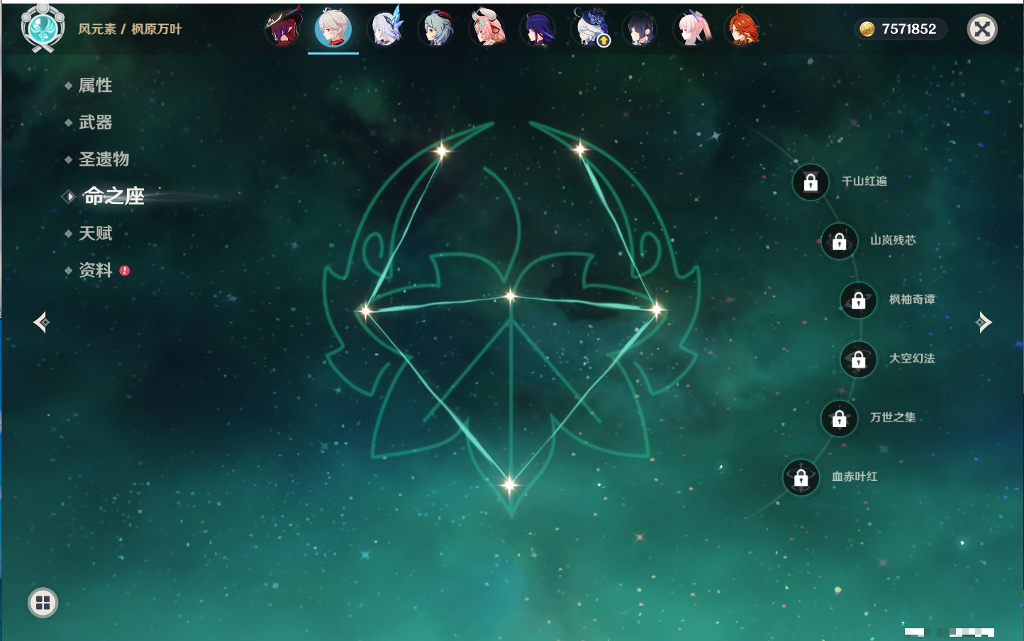Click the 风元素 / 枫原万叶 title text

tap(130, 29)
